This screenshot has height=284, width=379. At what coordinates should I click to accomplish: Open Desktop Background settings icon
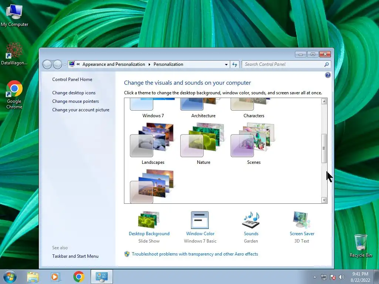click(x=149, y=220)
